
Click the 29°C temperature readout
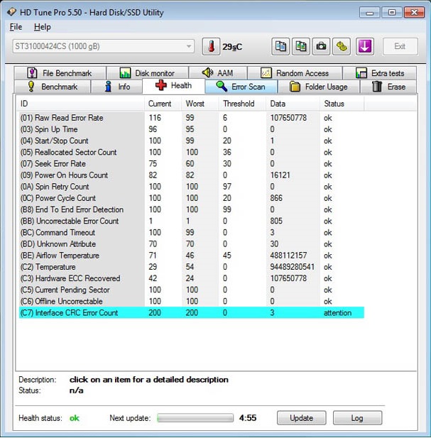232,47
